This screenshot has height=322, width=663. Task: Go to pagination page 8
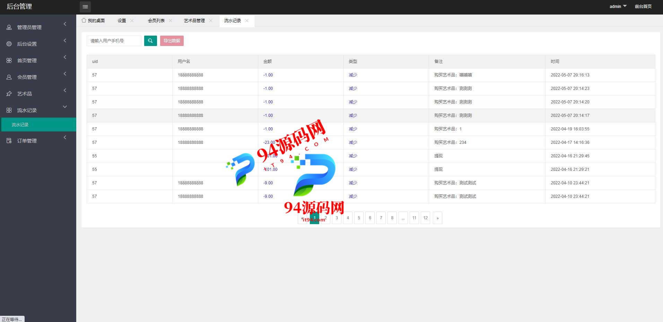coord(392,218)
